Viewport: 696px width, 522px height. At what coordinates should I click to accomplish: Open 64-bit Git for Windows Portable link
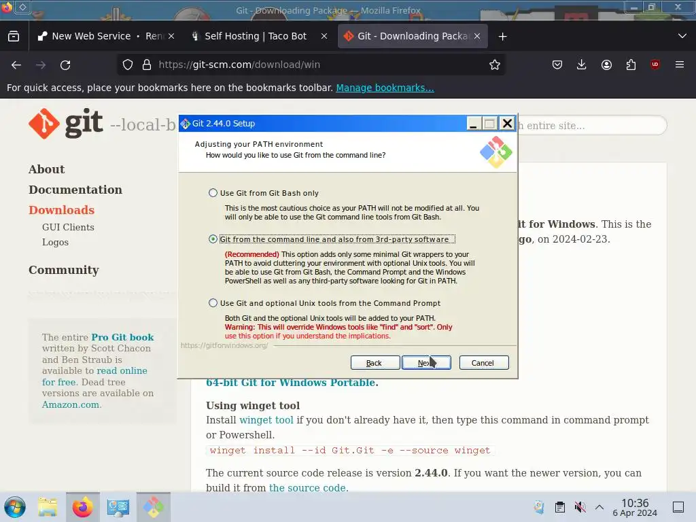click(x=292, y=383)
